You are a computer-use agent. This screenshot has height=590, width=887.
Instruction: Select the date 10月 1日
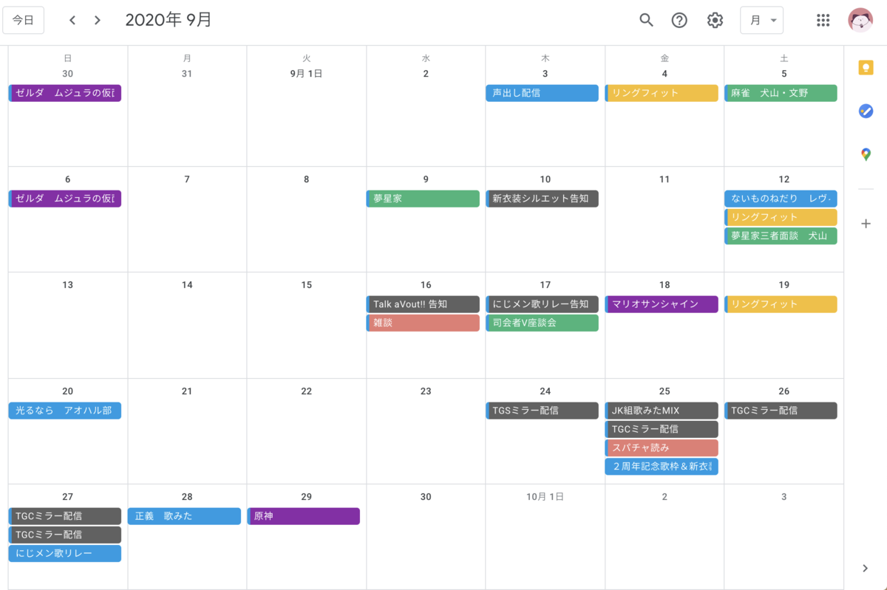(x=545, y=497)
